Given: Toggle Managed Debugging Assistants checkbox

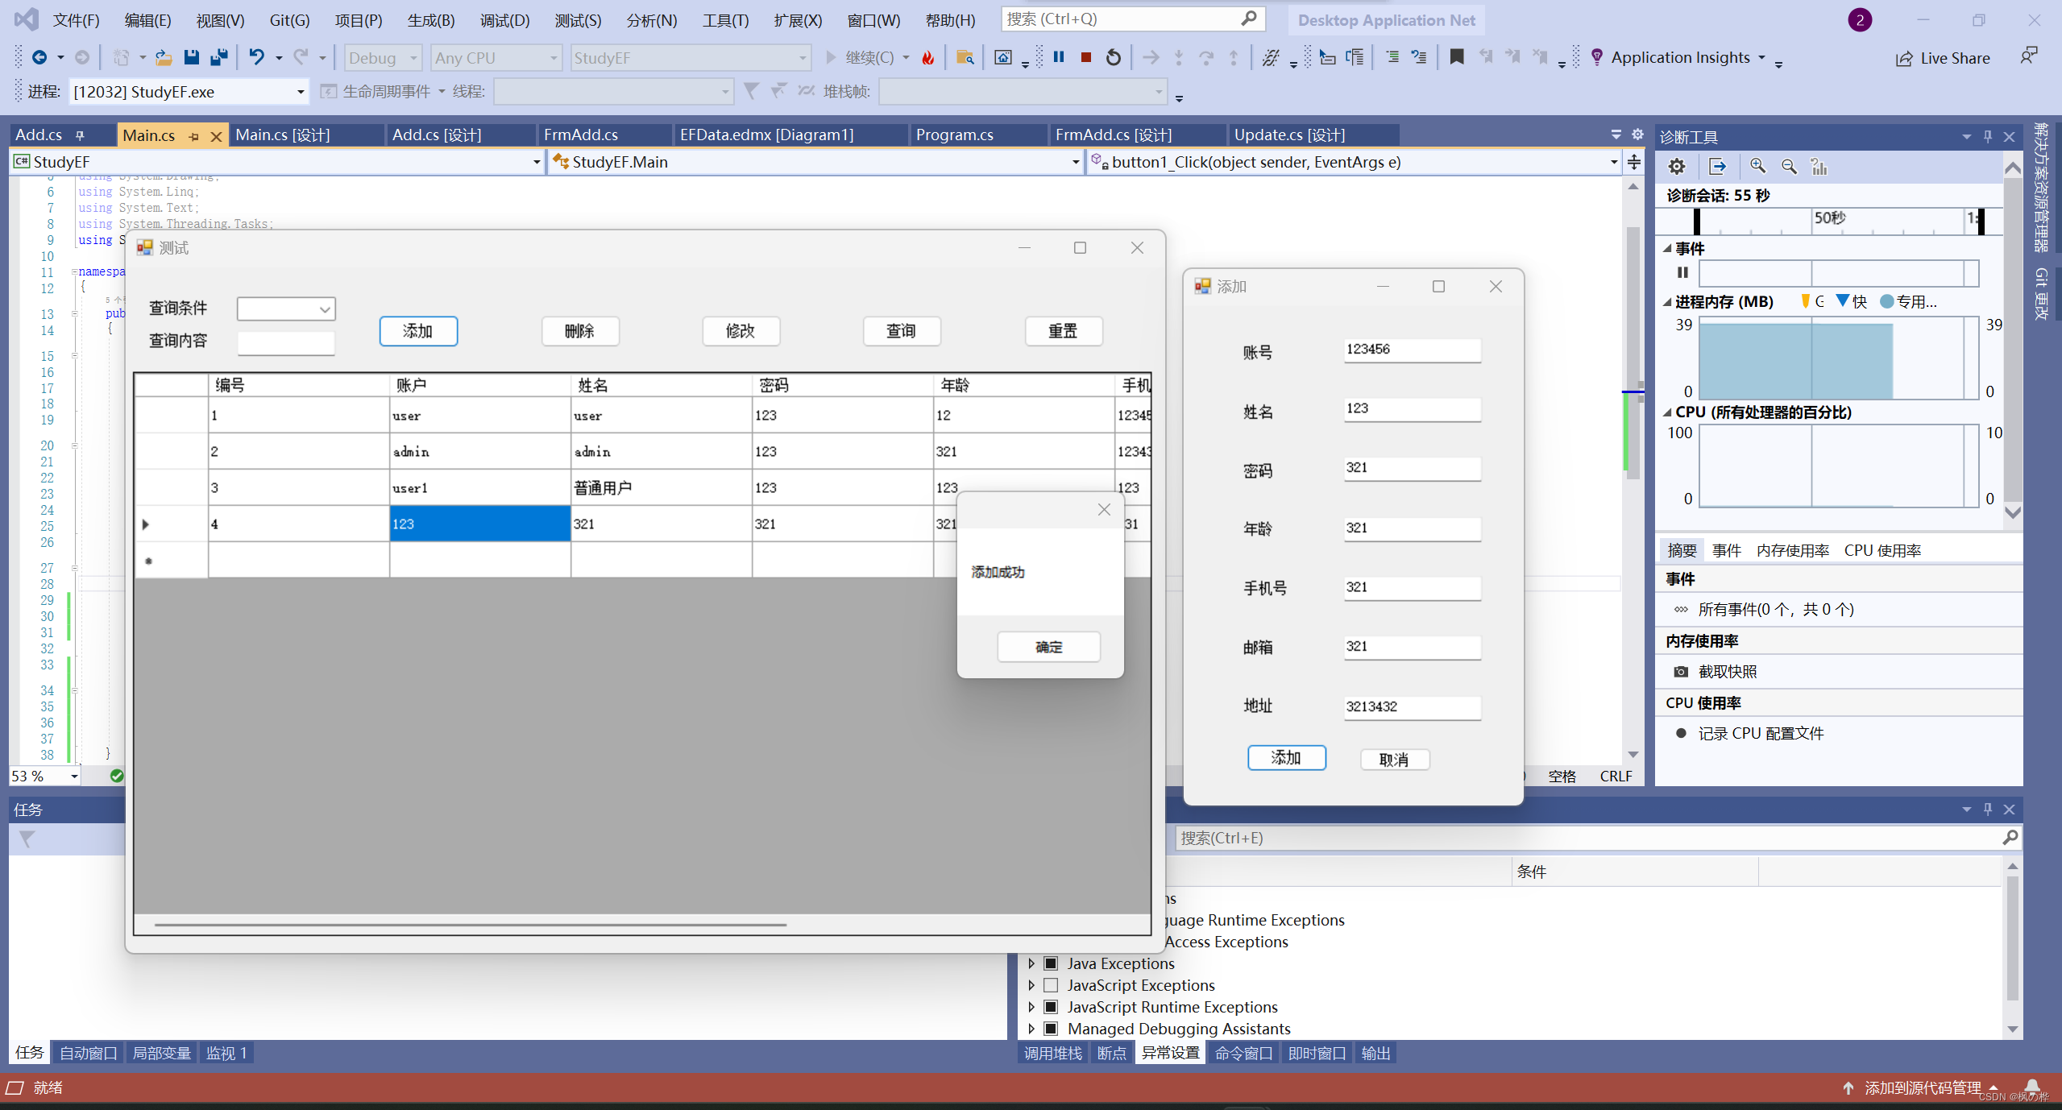Looking at the screenshot, I should pos(1051,1029).
